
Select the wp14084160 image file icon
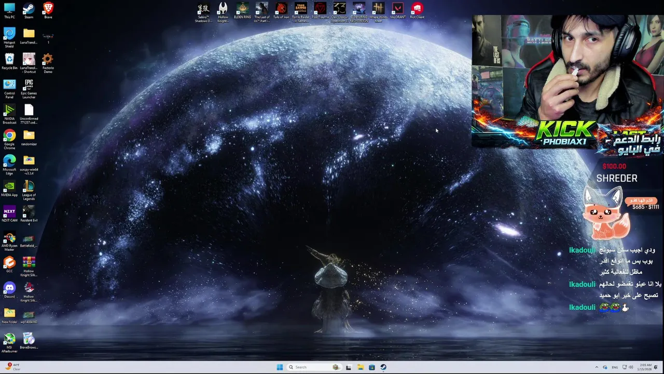(x=29, y=316)
